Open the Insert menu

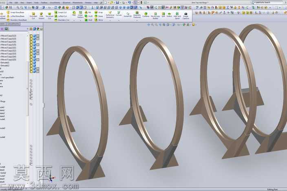pyautogui.click(x=29, y=3)
